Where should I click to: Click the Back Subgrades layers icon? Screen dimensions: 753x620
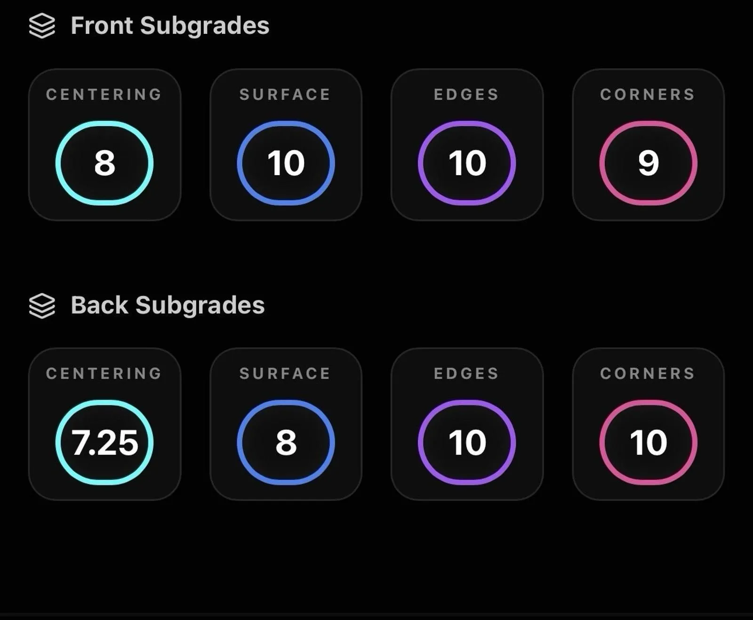pyautogui.click(x=42, y=306)
